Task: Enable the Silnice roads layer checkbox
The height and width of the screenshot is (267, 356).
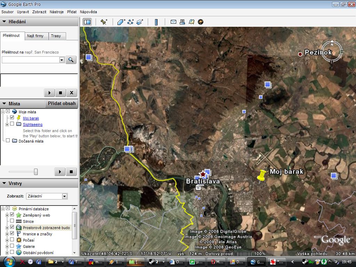Action: click(x=12, y=221)
